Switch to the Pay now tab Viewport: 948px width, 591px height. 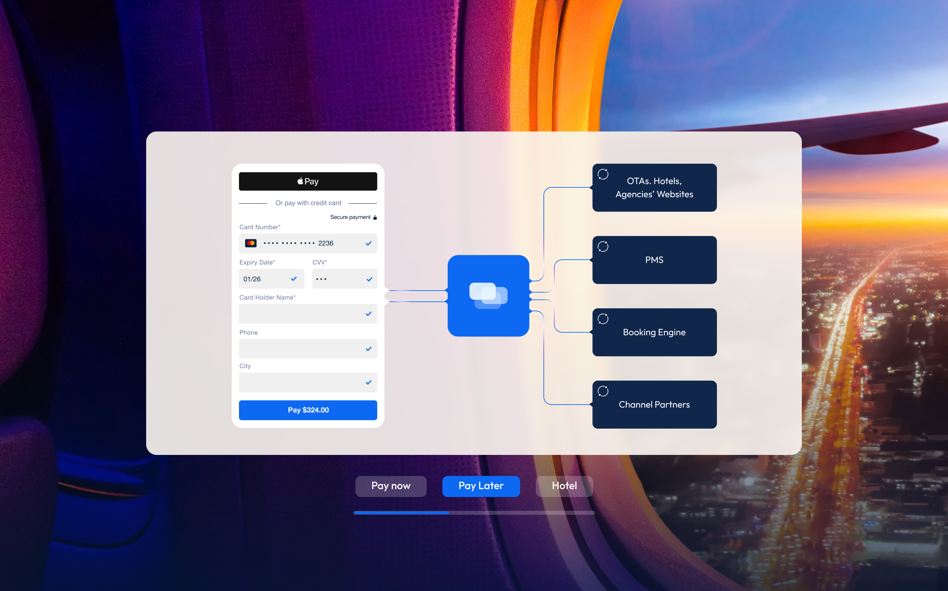tap(391, 486)
